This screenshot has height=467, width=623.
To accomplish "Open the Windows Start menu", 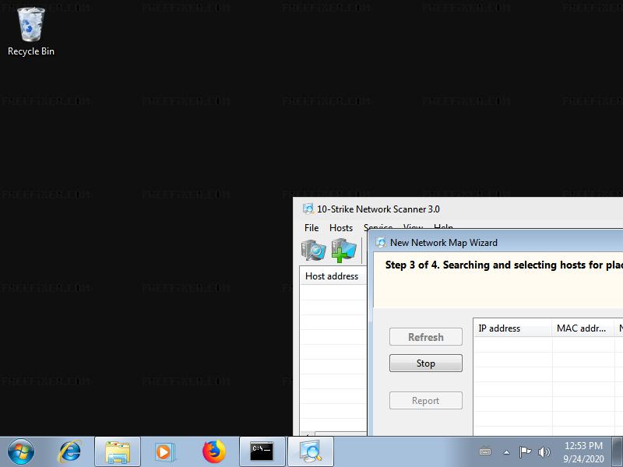I will point(21,451).
